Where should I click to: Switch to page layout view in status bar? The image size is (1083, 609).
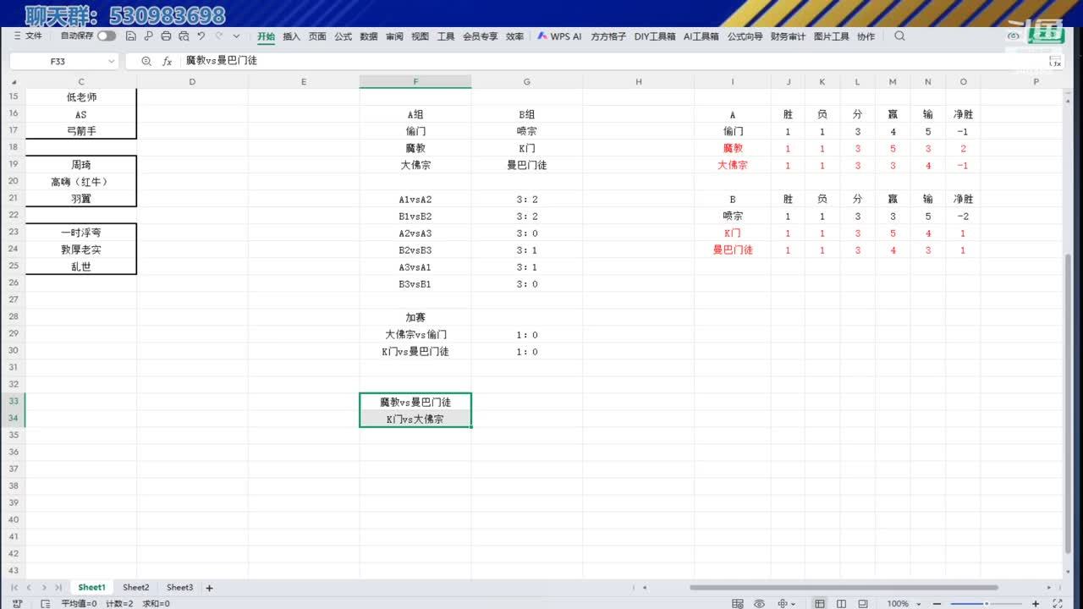(x=843, y=604)
